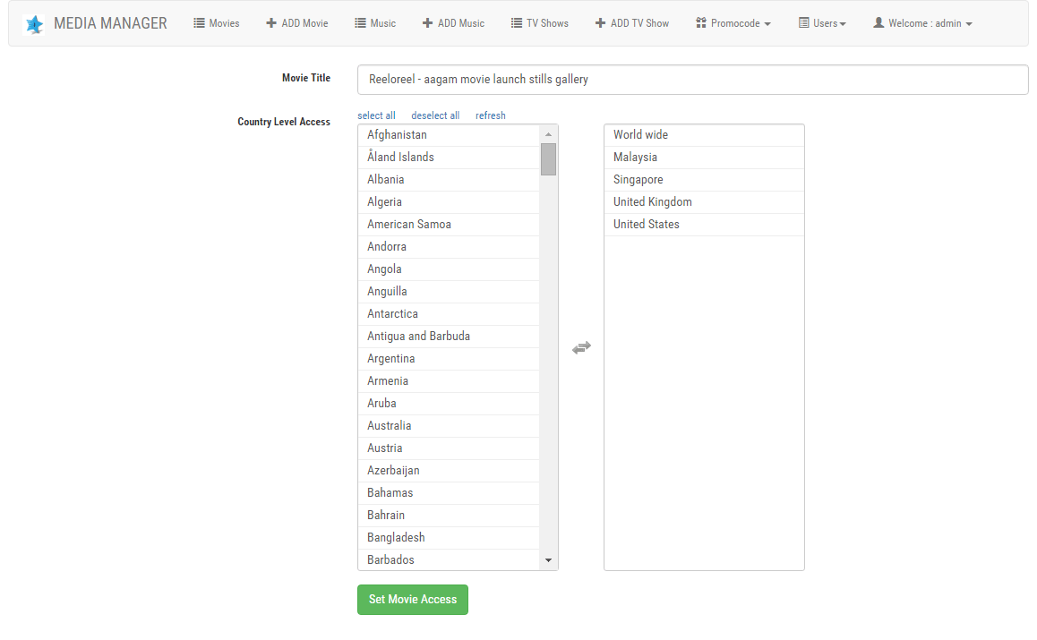Click the plus icon beside ADD TV Show
1037x640 pixels.
pos(601,23)
